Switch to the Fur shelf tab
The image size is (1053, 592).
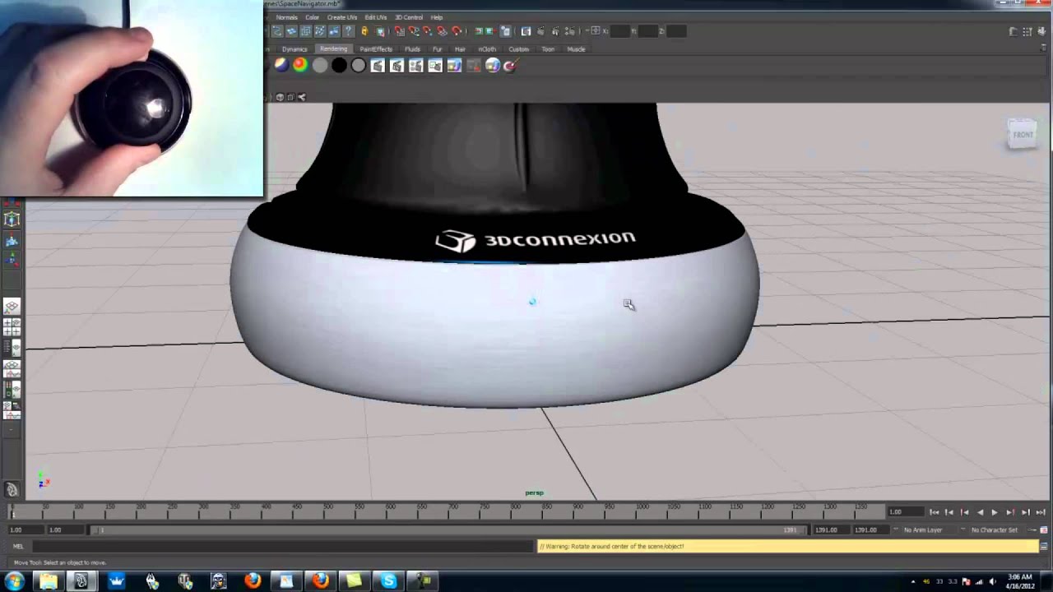(x=437, y=49)
